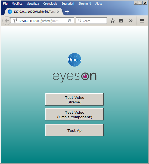Image resolution: width=149 pixels, height=164 pixels.
Task: Click the Test Video (Omnis component) button
Action: pos(74,114)
